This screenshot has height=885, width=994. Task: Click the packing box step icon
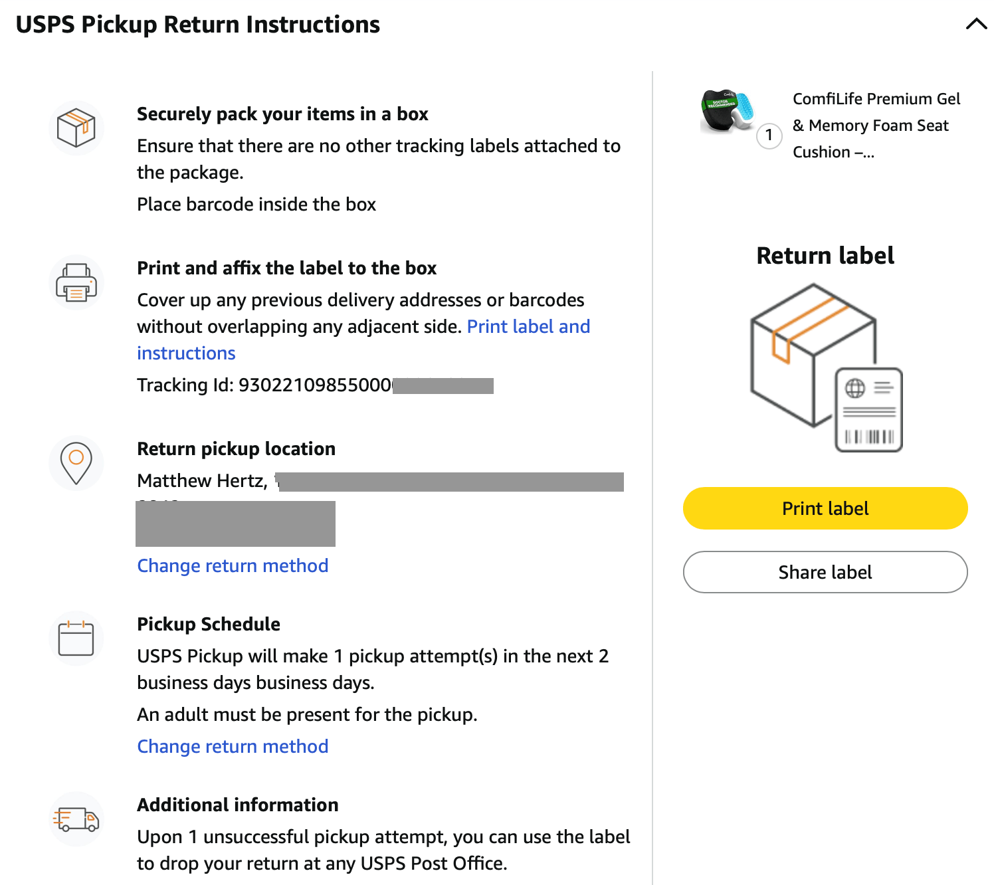click(76, 128)
